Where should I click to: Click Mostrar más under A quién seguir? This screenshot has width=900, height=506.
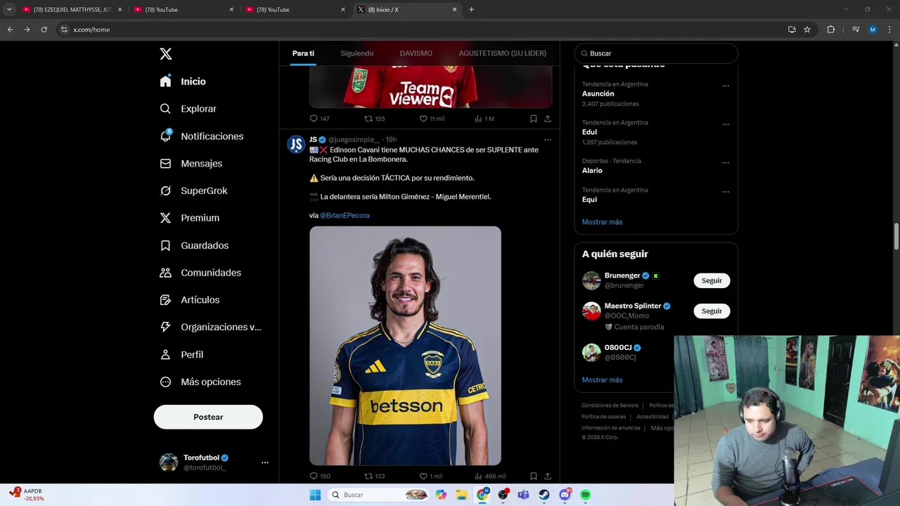click(602, 380)
